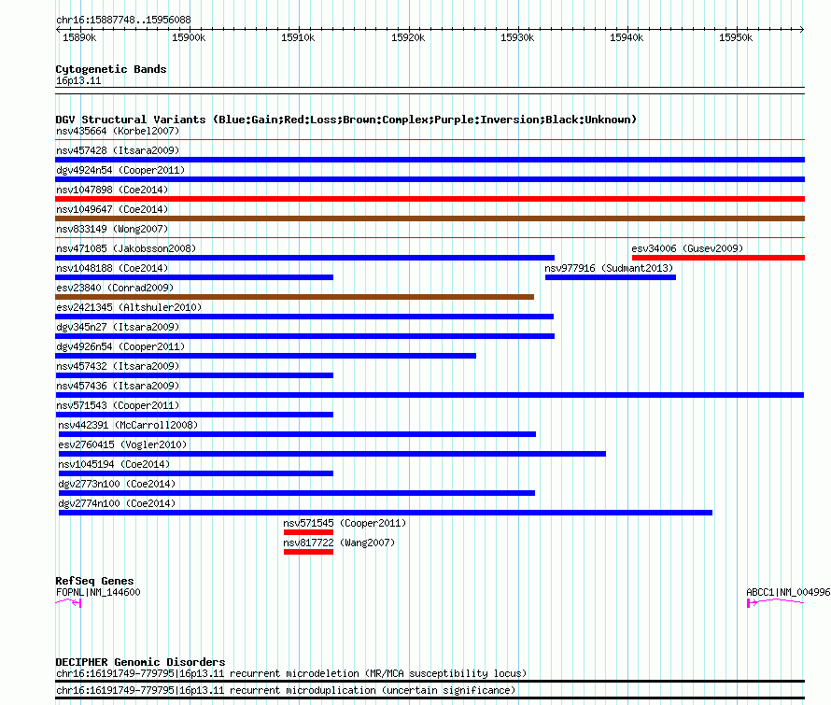Click the dgv4926n54 (Cooper2011) label

(x=120, y=346)
